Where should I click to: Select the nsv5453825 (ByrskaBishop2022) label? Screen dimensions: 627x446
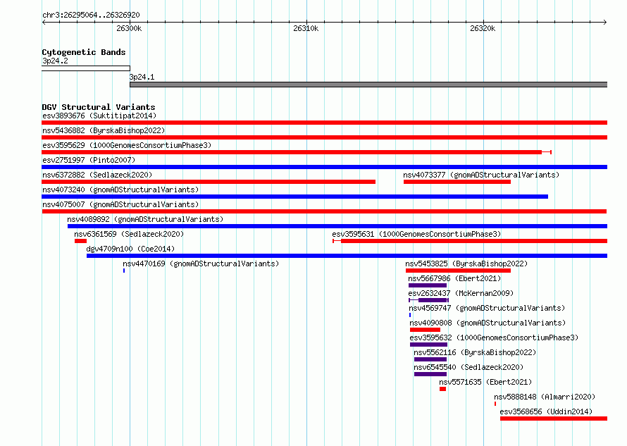pyautogui.click(x=466, y=264)
